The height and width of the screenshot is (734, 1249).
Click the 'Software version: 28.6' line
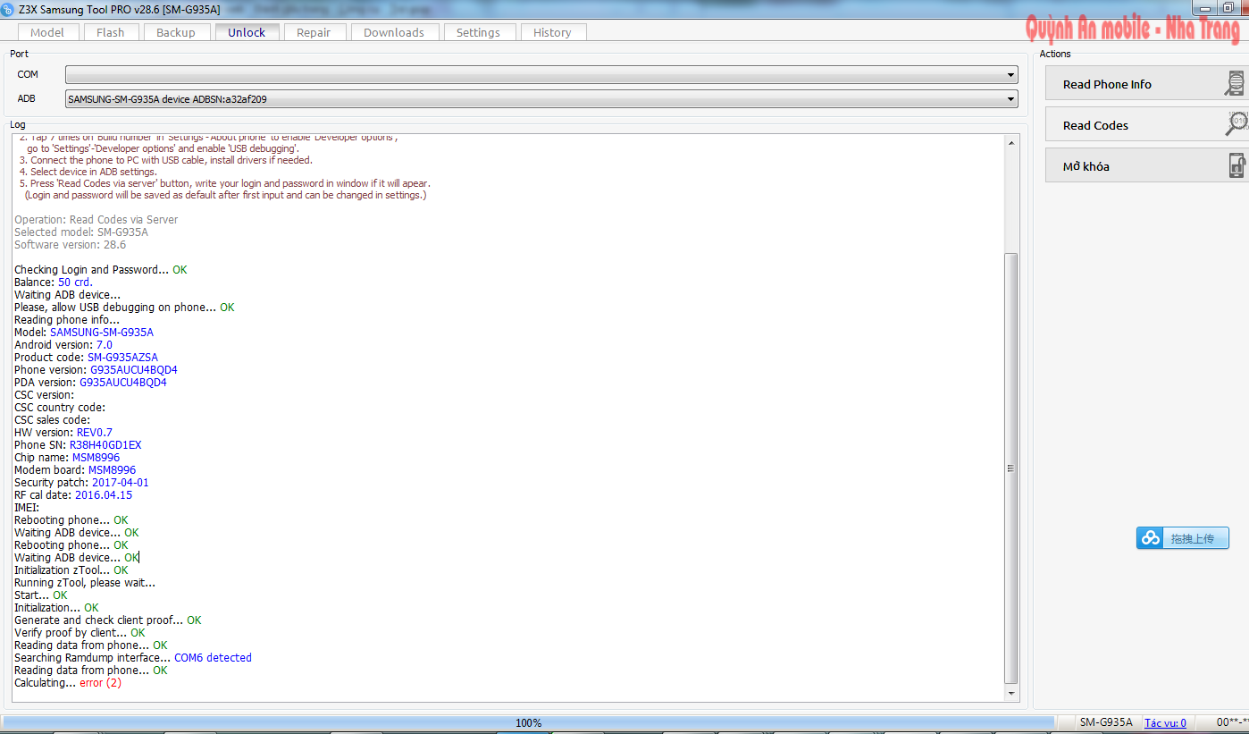(71, 245)
